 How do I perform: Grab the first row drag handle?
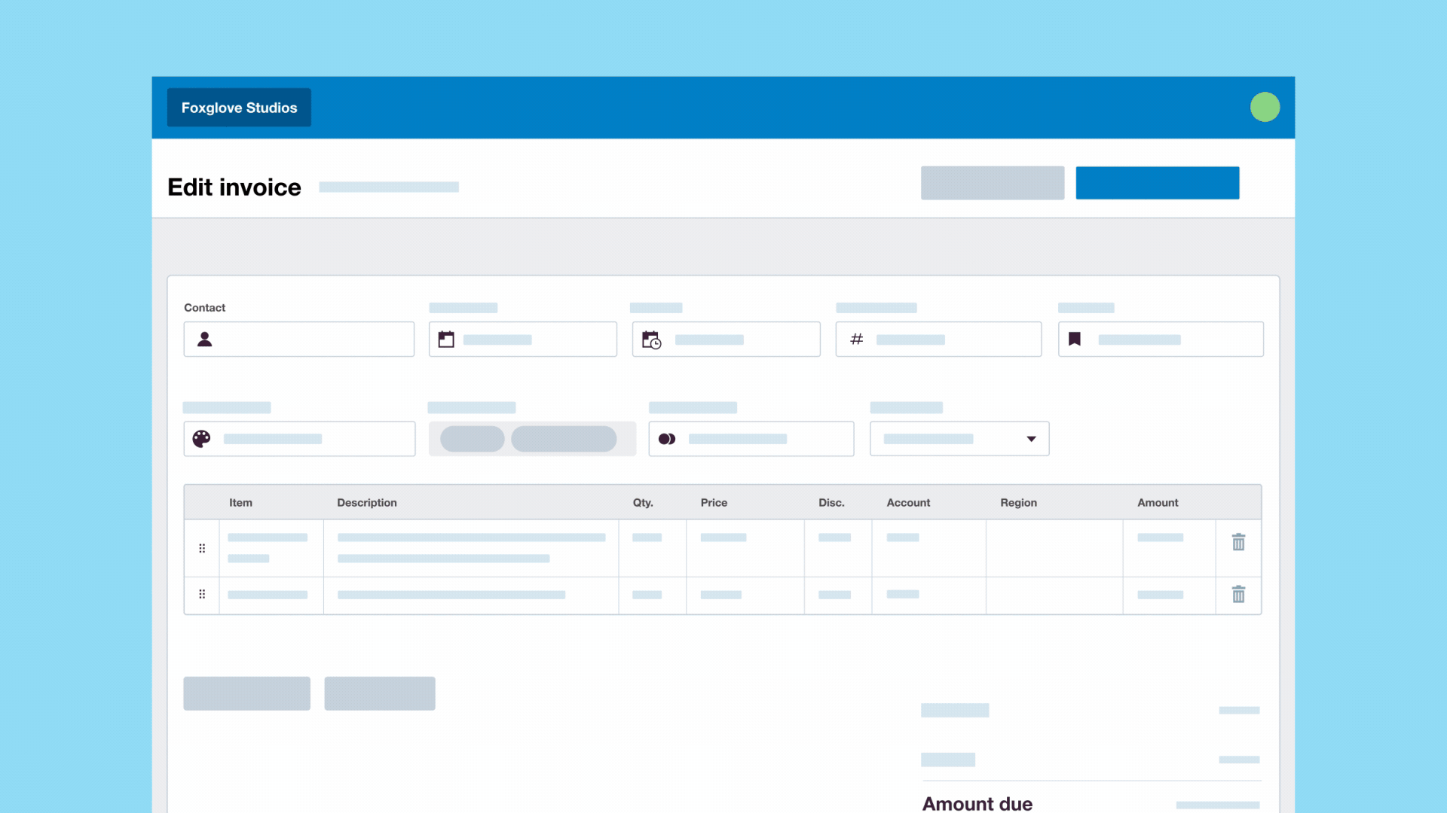click(x=202, y=548)
